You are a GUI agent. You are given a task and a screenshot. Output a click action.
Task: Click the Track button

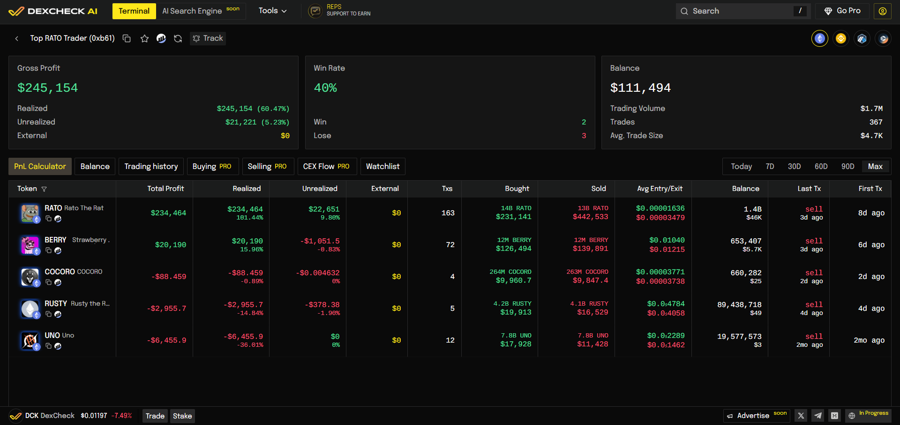[x=208, y=38]
